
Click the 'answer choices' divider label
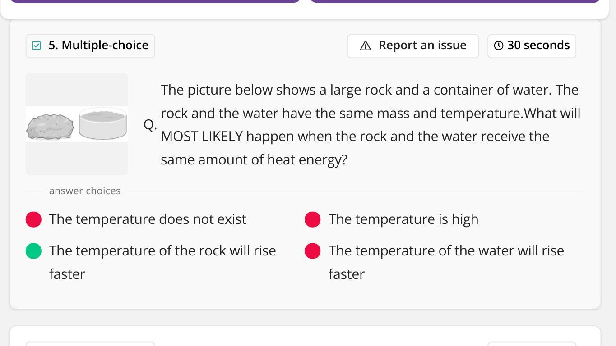[x=85, y=191]
